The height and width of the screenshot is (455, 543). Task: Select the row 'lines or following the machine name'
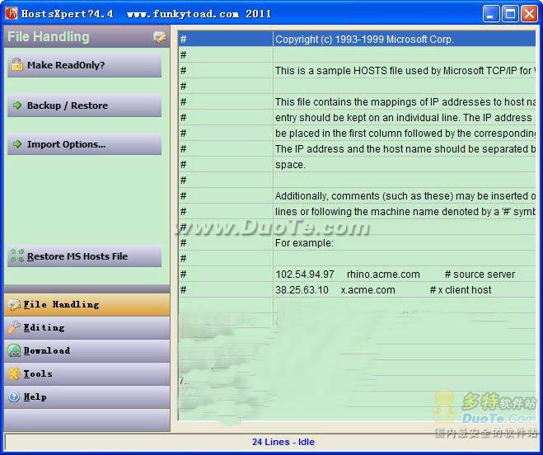pos(357,211)
